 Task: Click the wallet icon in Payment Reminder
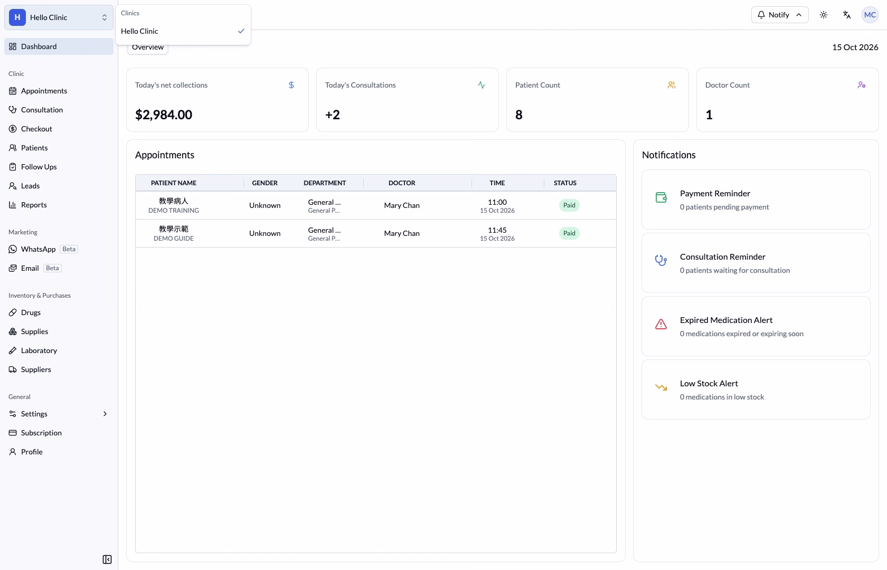click(661, 197)
